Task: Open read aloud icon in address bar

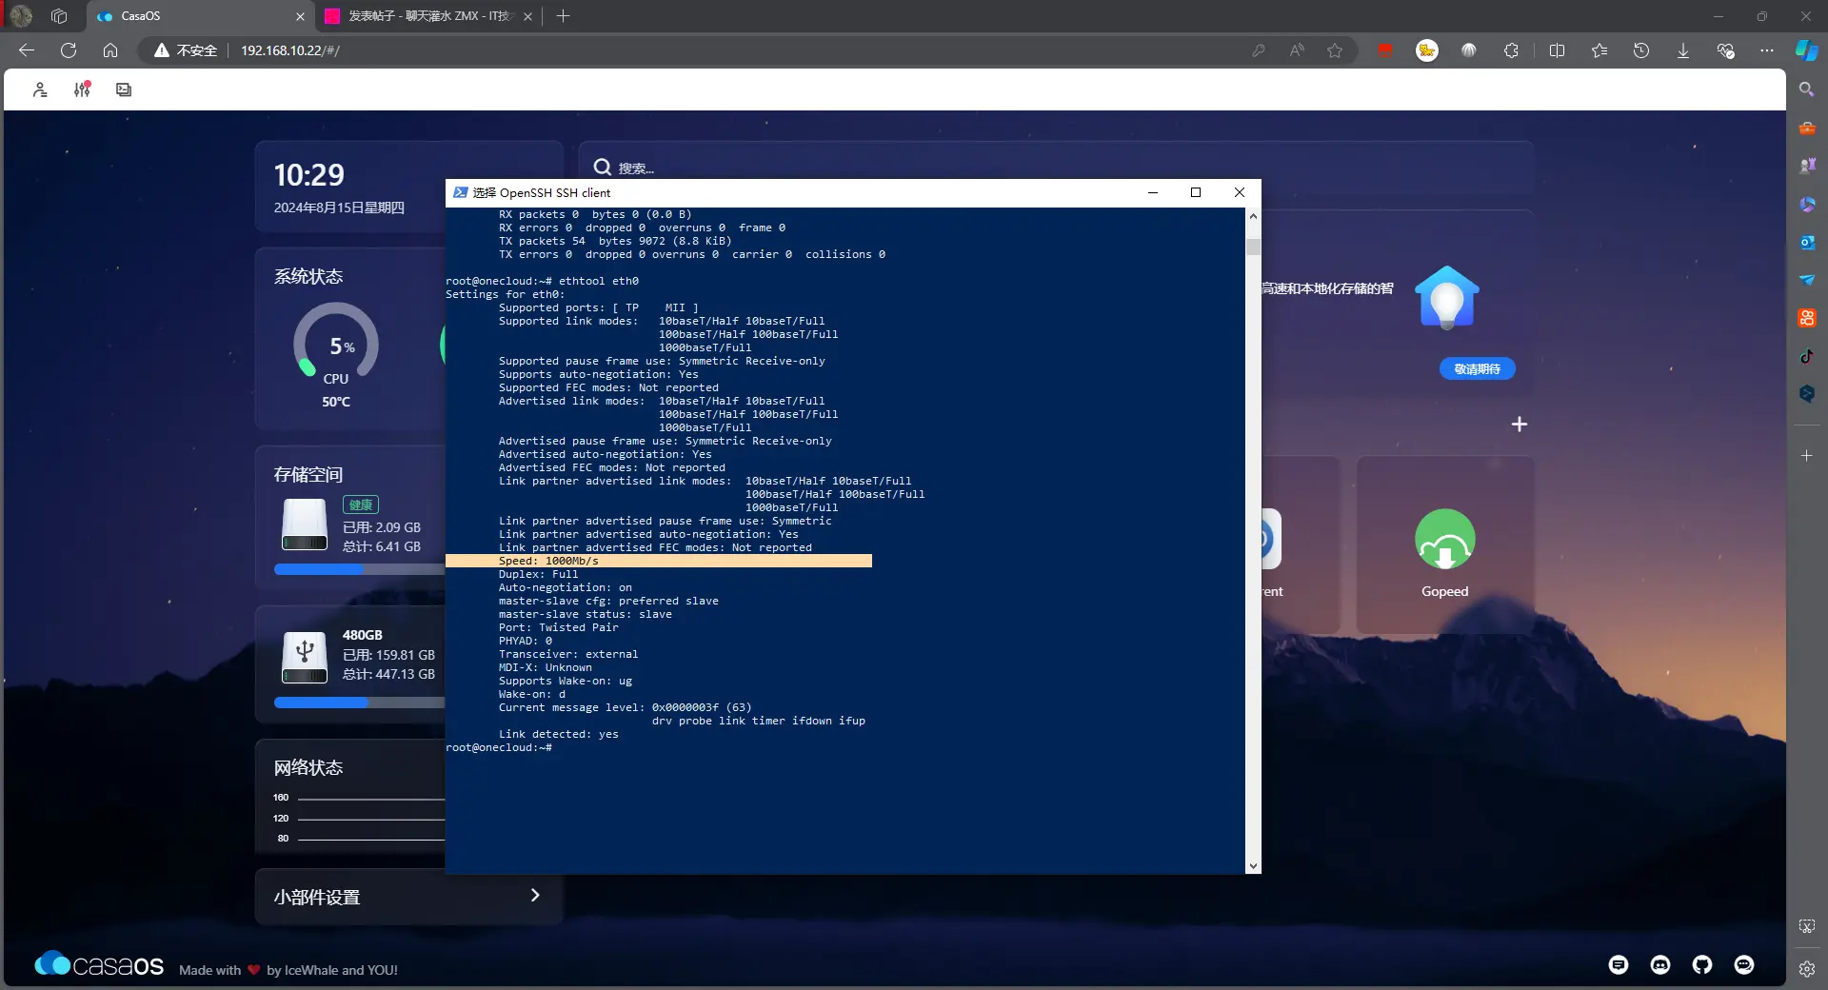Action: (x=1297, y=50)
